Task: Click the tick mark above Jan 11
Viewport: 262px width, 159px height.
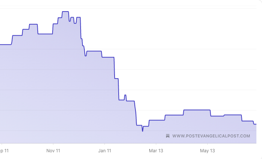Action: [105, 144]
